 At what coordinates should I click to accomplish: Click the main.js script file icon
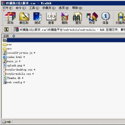coord(5,61)
